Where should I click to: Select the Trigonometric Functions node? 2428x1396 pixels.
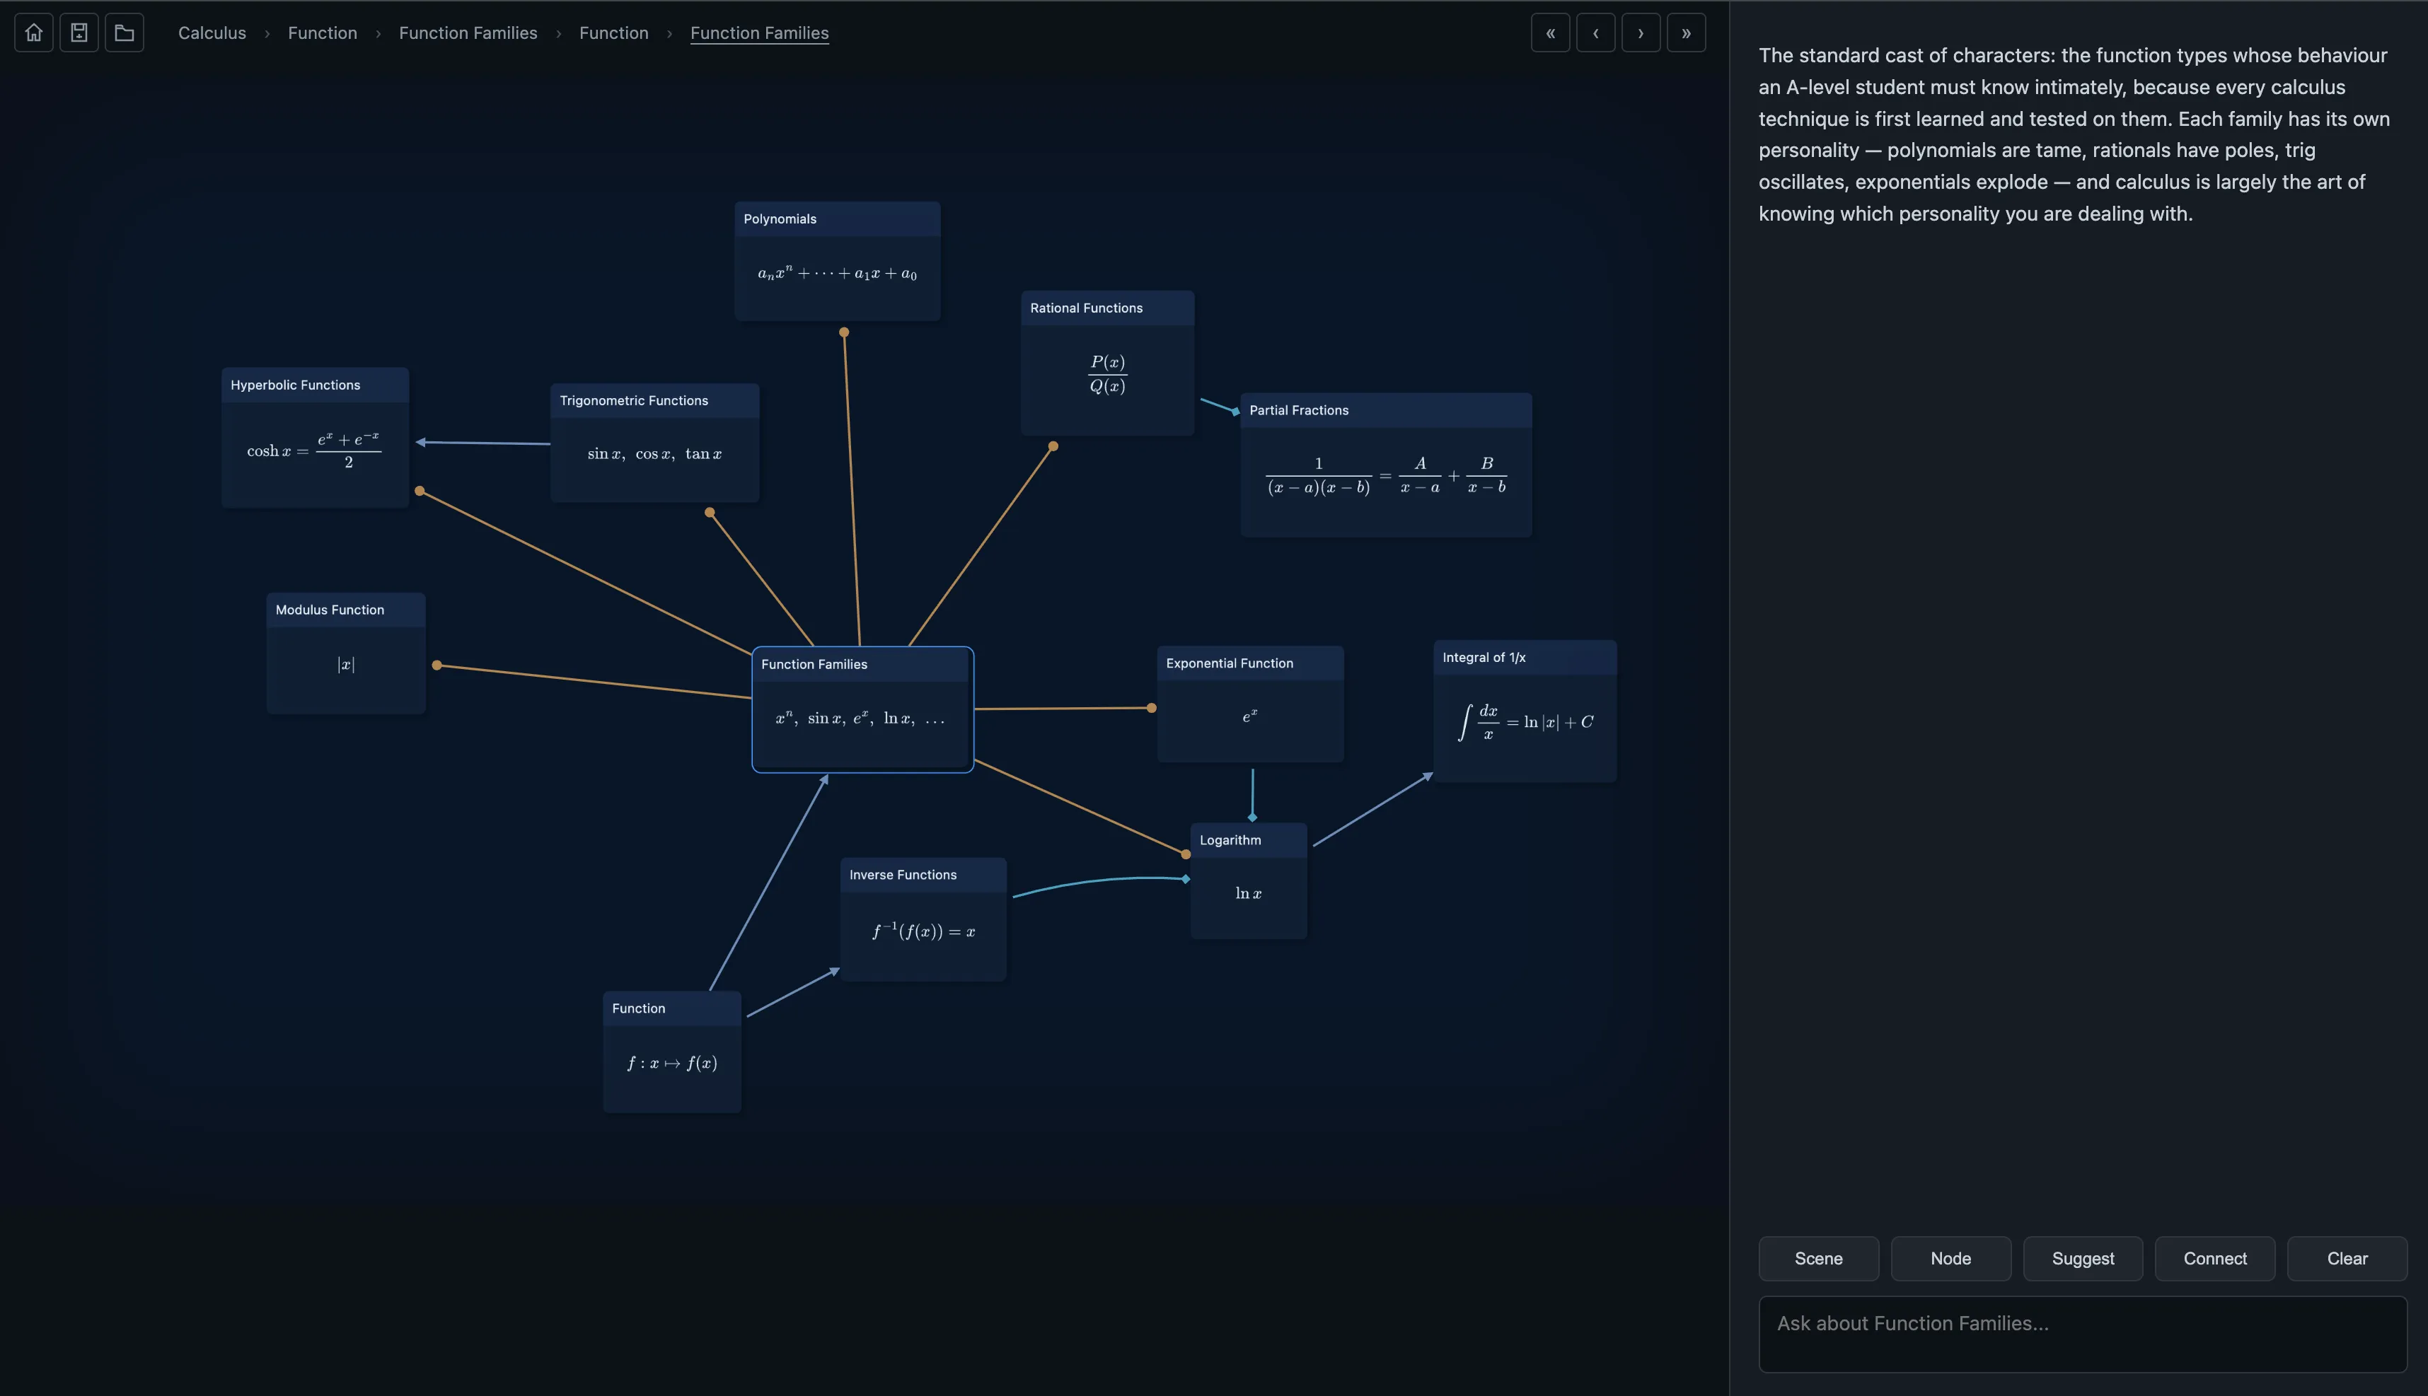[654, 442]
